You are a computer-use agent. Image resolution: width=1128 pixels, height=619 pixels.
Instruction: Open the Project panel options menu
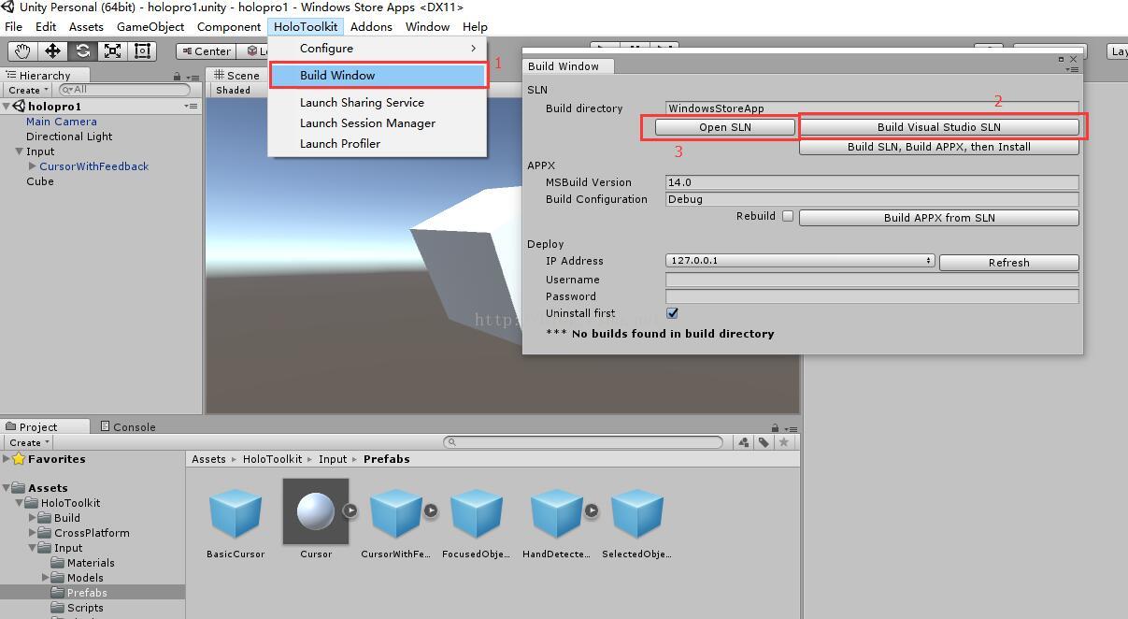click(x=791, y=428)
